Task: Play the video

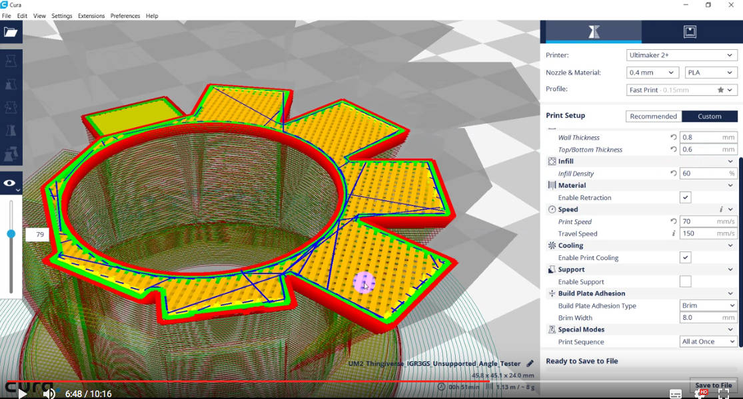Action: pos(22,393)
